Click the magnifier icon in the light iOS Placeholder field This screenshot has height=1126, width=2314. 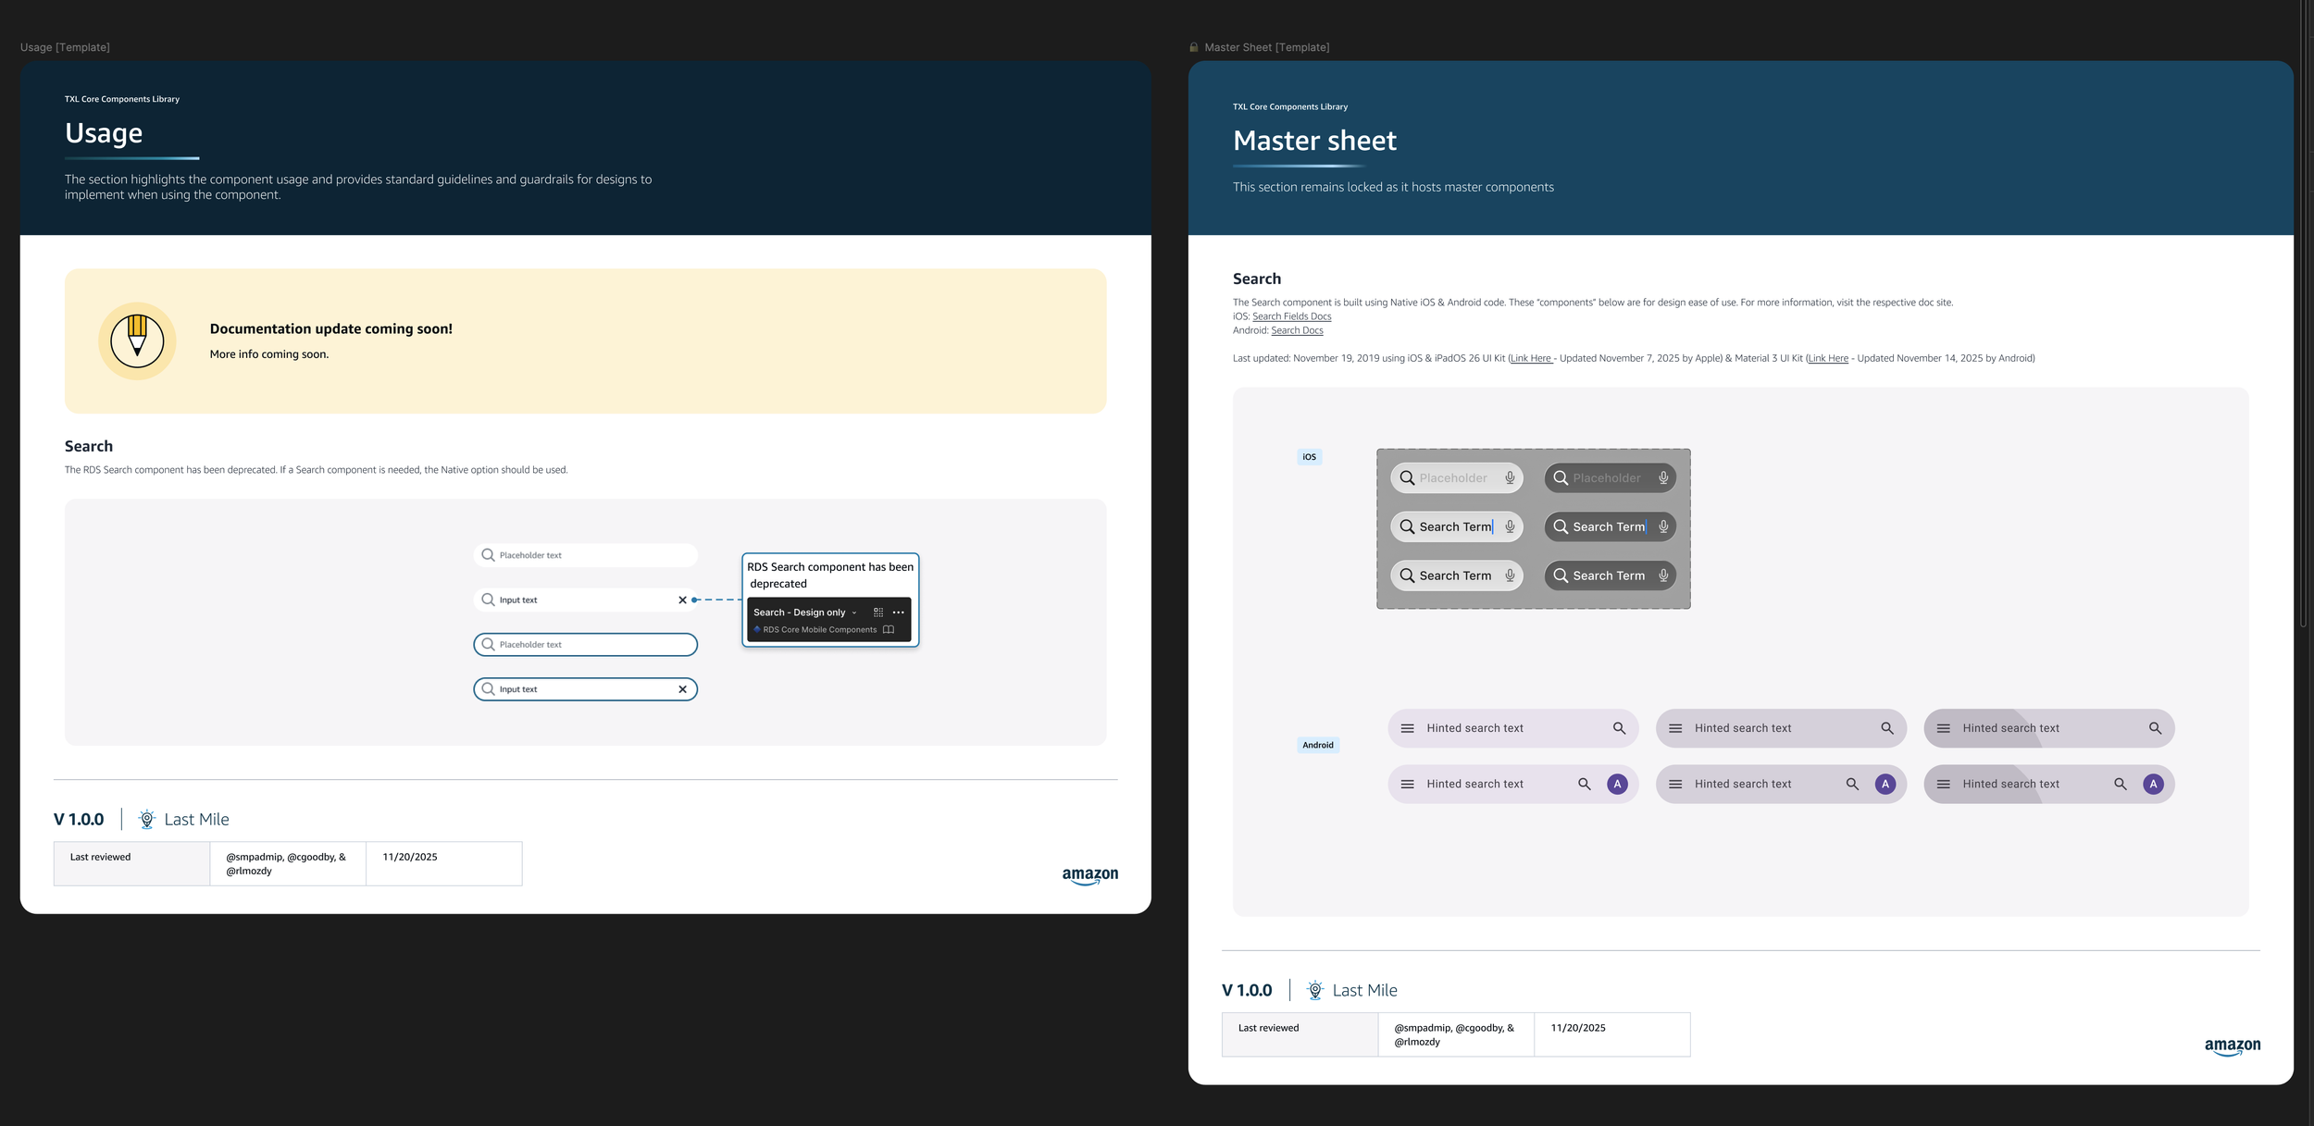coord(1407,478)
